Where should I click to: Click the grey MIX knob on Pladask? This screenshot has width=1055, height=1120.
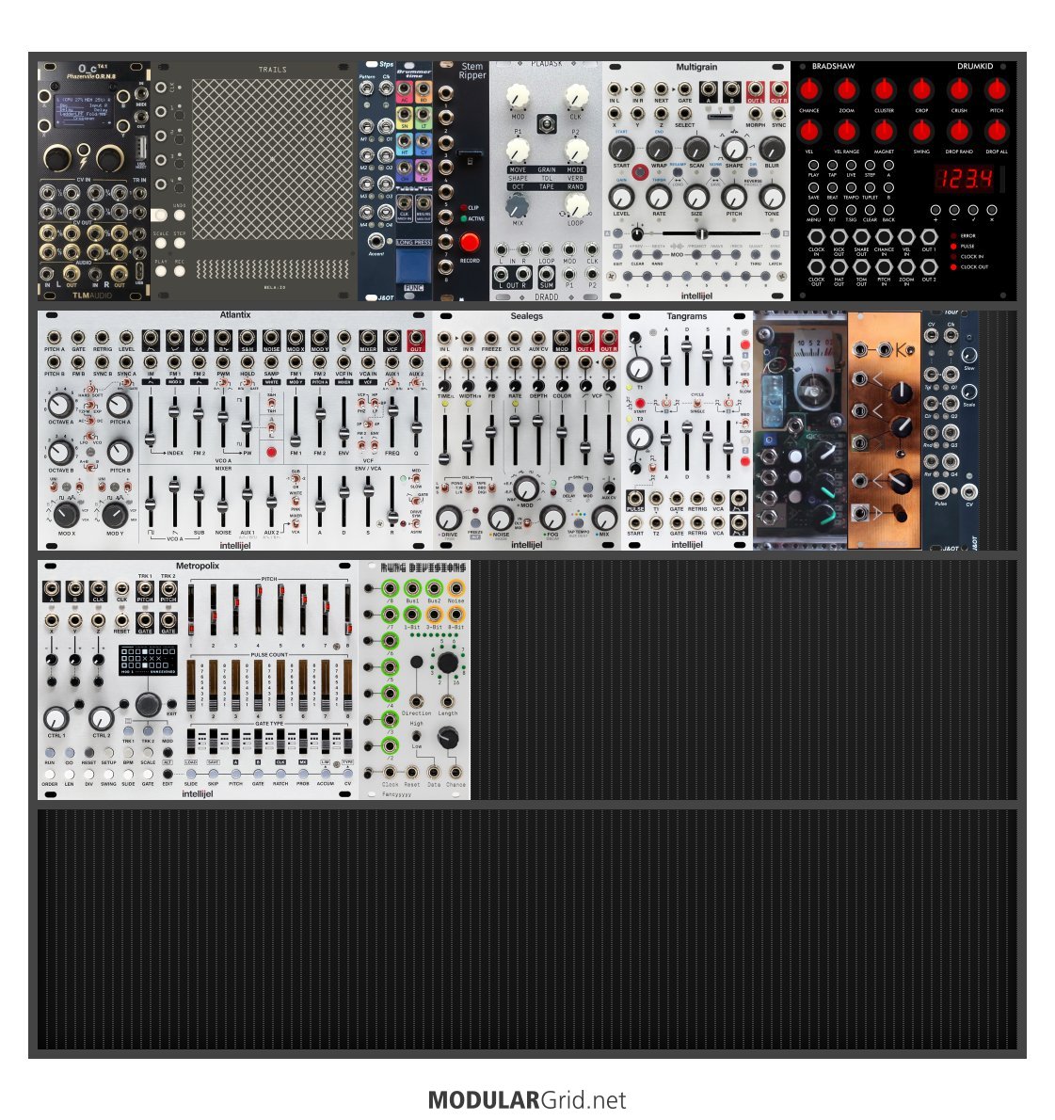click(x=517, y=206)
